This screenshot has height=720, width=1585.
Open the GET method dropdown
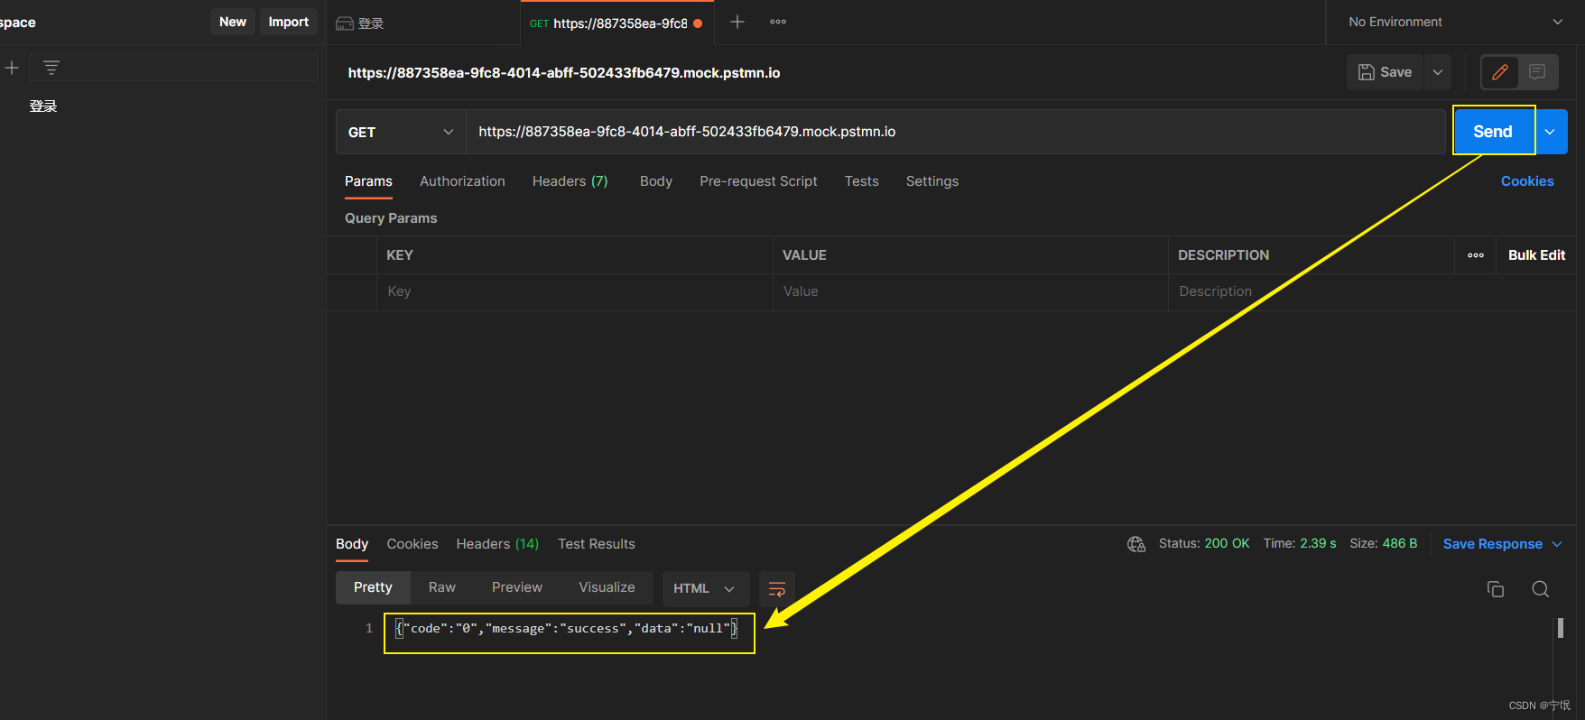(x=400, y=132)
